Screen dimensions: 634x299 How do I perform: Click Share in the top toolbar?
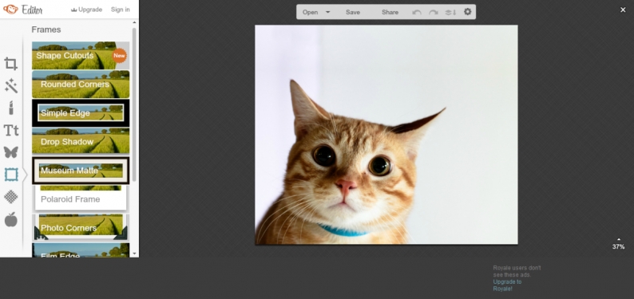[390, 12]
